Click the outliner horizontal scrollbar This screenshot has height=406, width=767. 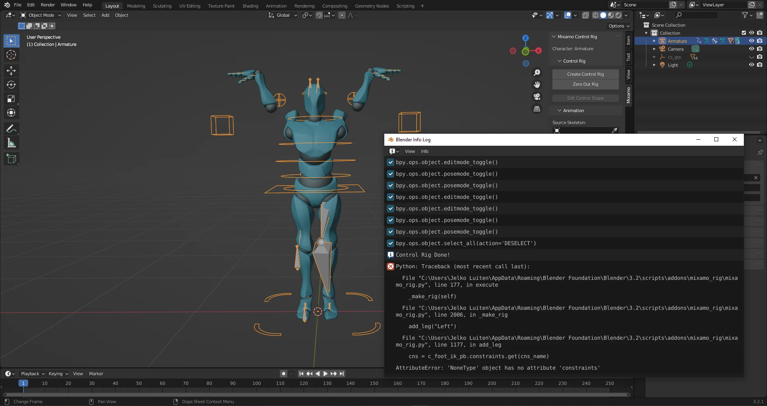coord(699,132)
